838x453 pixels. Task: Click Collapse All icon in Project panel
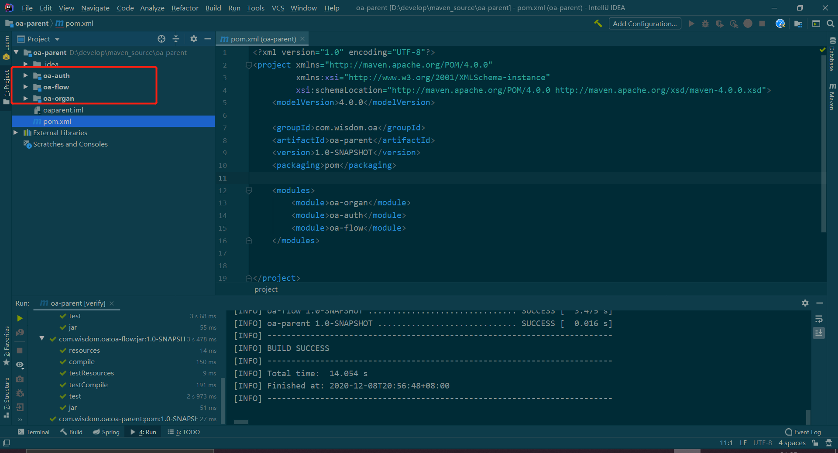click(176, 39)
